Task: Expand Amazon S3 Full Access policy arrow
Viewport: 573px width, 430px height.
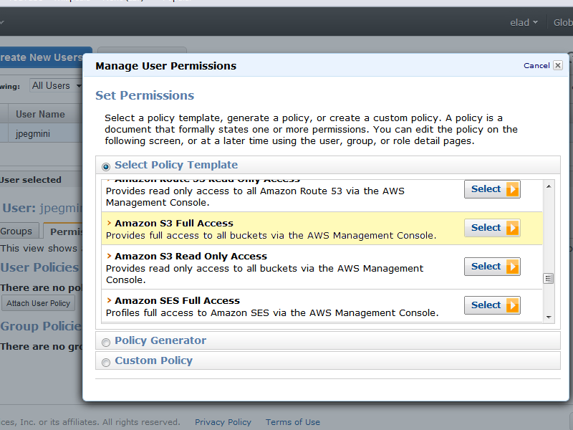Action: 109,223
